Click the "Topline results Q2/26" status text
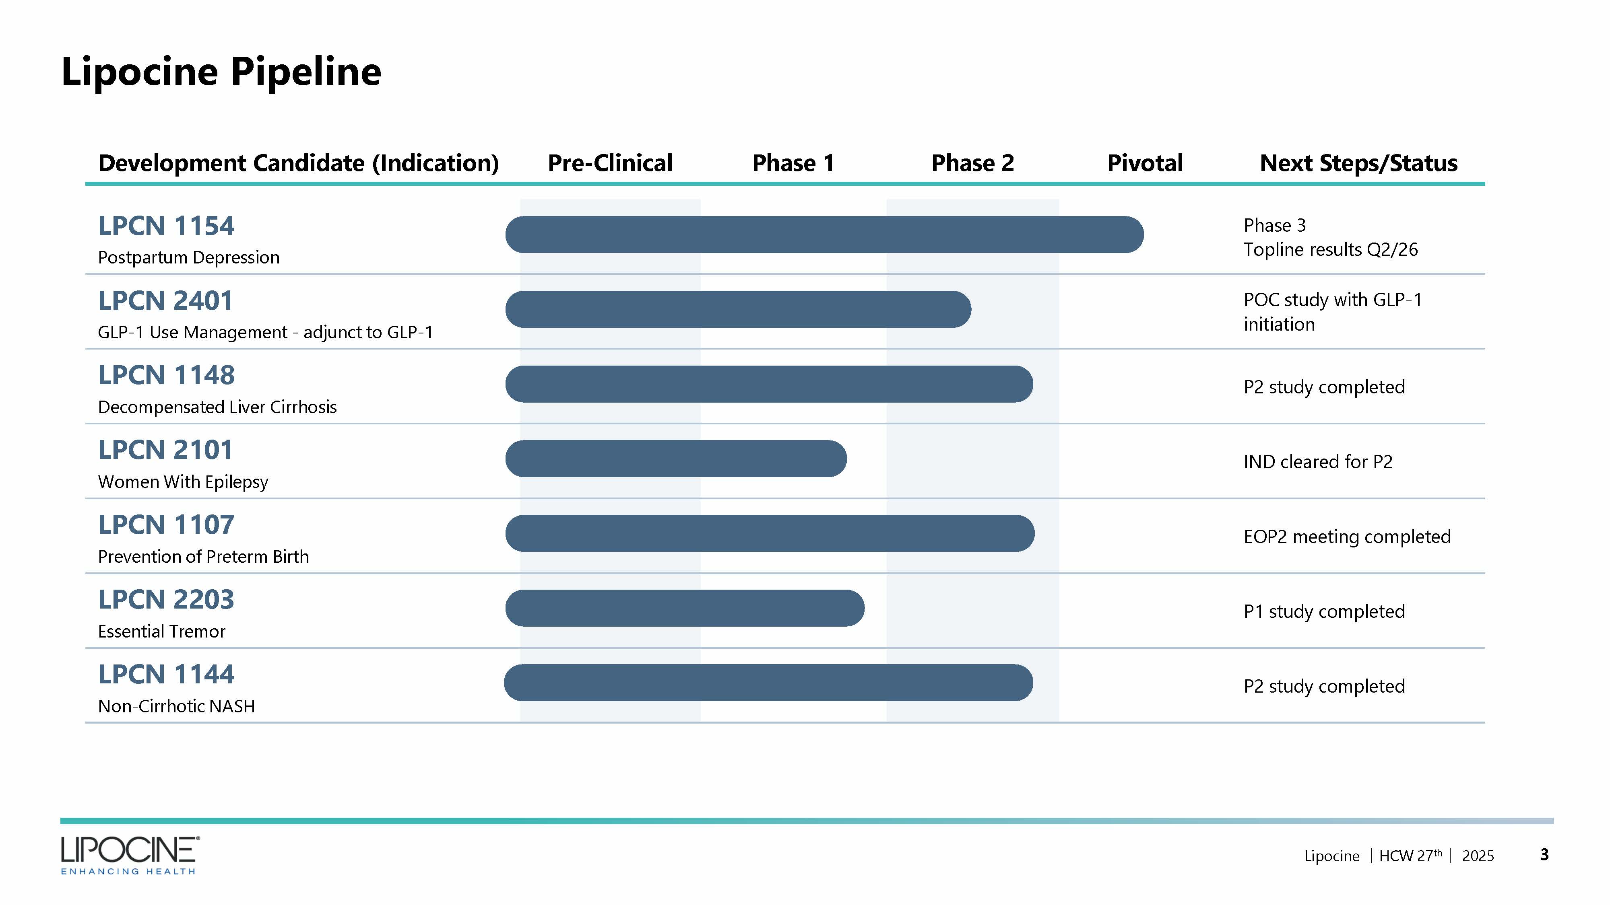1610x905 pixels. coord(1330,250)
